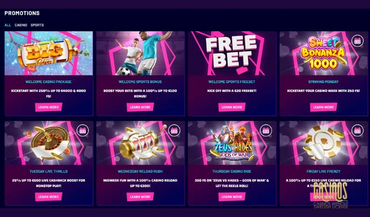The width and height of the screenshot is (370, 217).
Task: Open the Friday Live Frenzy title link
Action: tap(323, 171)
